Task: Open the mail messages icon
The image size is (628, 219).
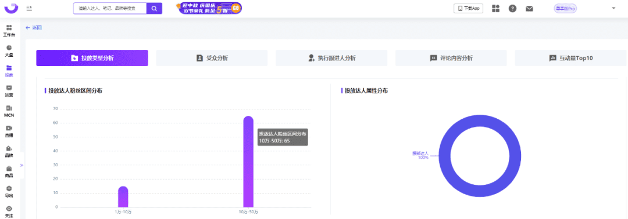Action: [x=530, y=8]
